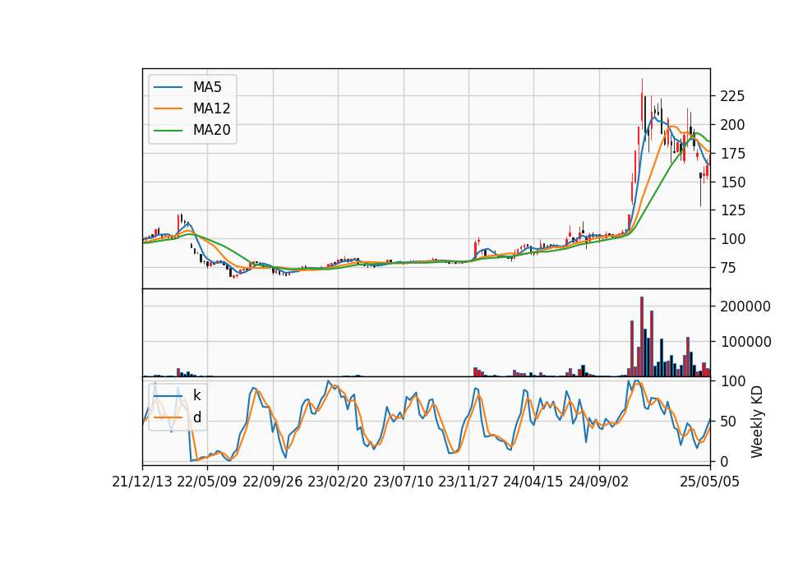Click the 50 tick on KD axis

(728, 422)
